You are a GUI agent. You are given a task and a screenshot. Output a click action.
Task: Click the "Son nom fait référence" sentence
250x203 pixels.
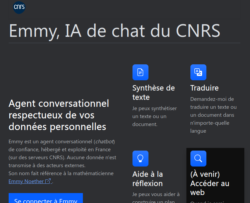[61, 173]
